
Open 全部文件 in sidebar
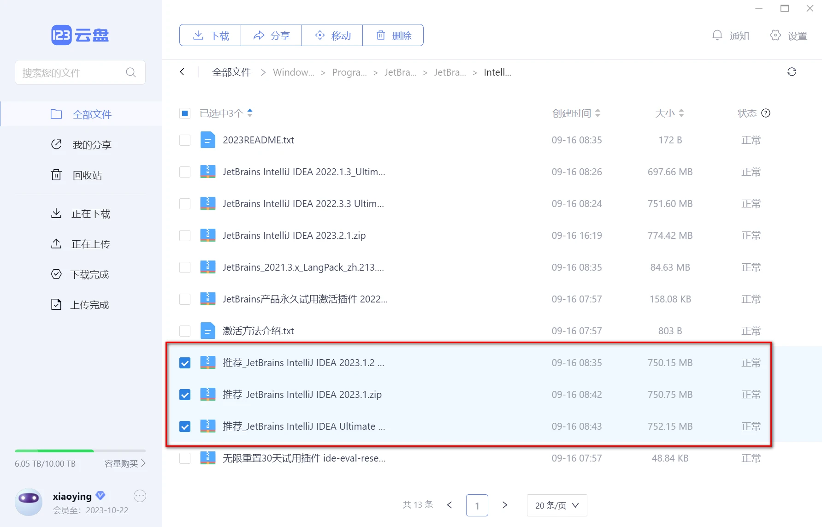(x=81, y=114)
